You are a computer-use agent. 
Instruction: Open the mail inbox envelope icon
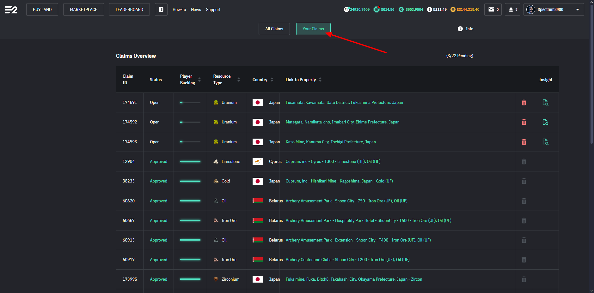[491, 9]
